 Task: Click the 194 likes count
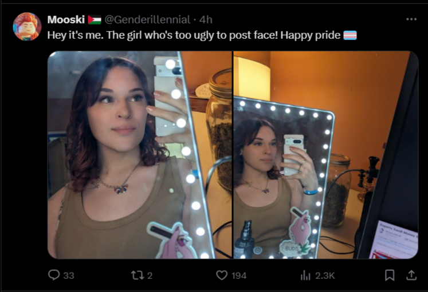tap(239, 275)
